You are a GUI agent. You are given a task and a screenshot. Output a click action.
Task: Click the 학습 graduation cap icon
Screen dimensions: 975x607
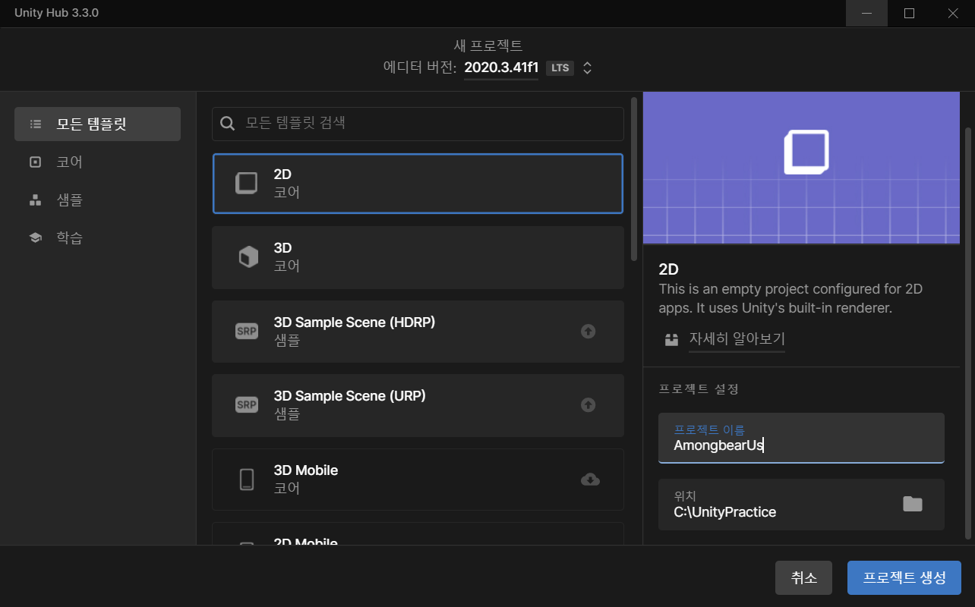tap(35, 238)
